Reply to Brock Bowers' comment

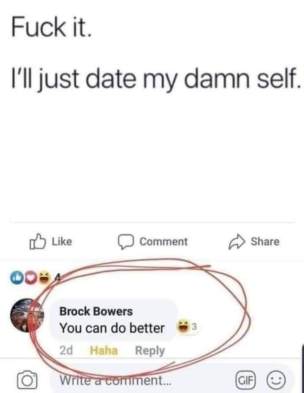click(150, 351)
